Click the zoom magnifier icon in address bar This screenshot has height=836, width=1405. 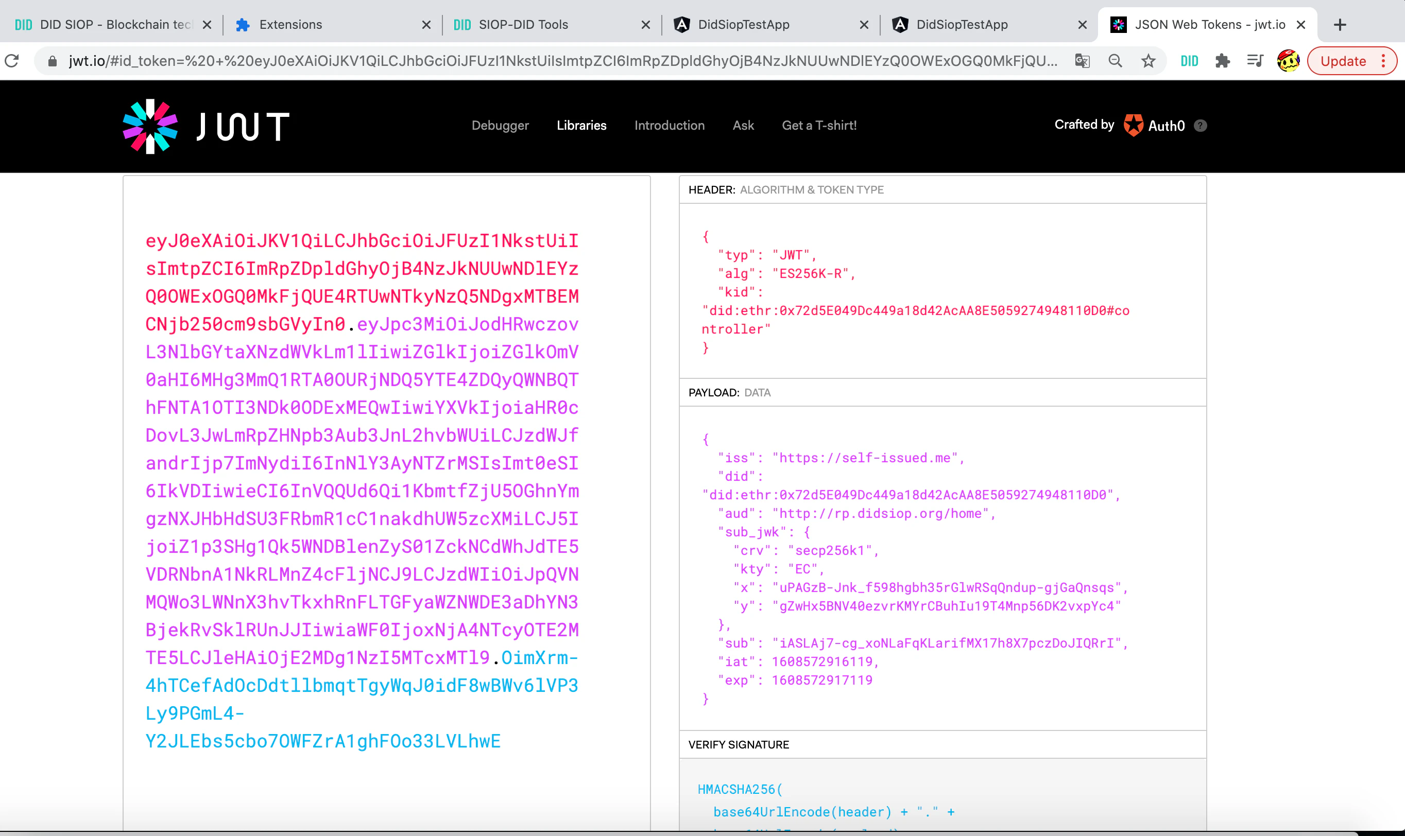pos(1115,61)
